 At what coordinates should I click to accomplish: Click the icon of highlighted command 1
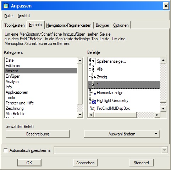[92, 85]
